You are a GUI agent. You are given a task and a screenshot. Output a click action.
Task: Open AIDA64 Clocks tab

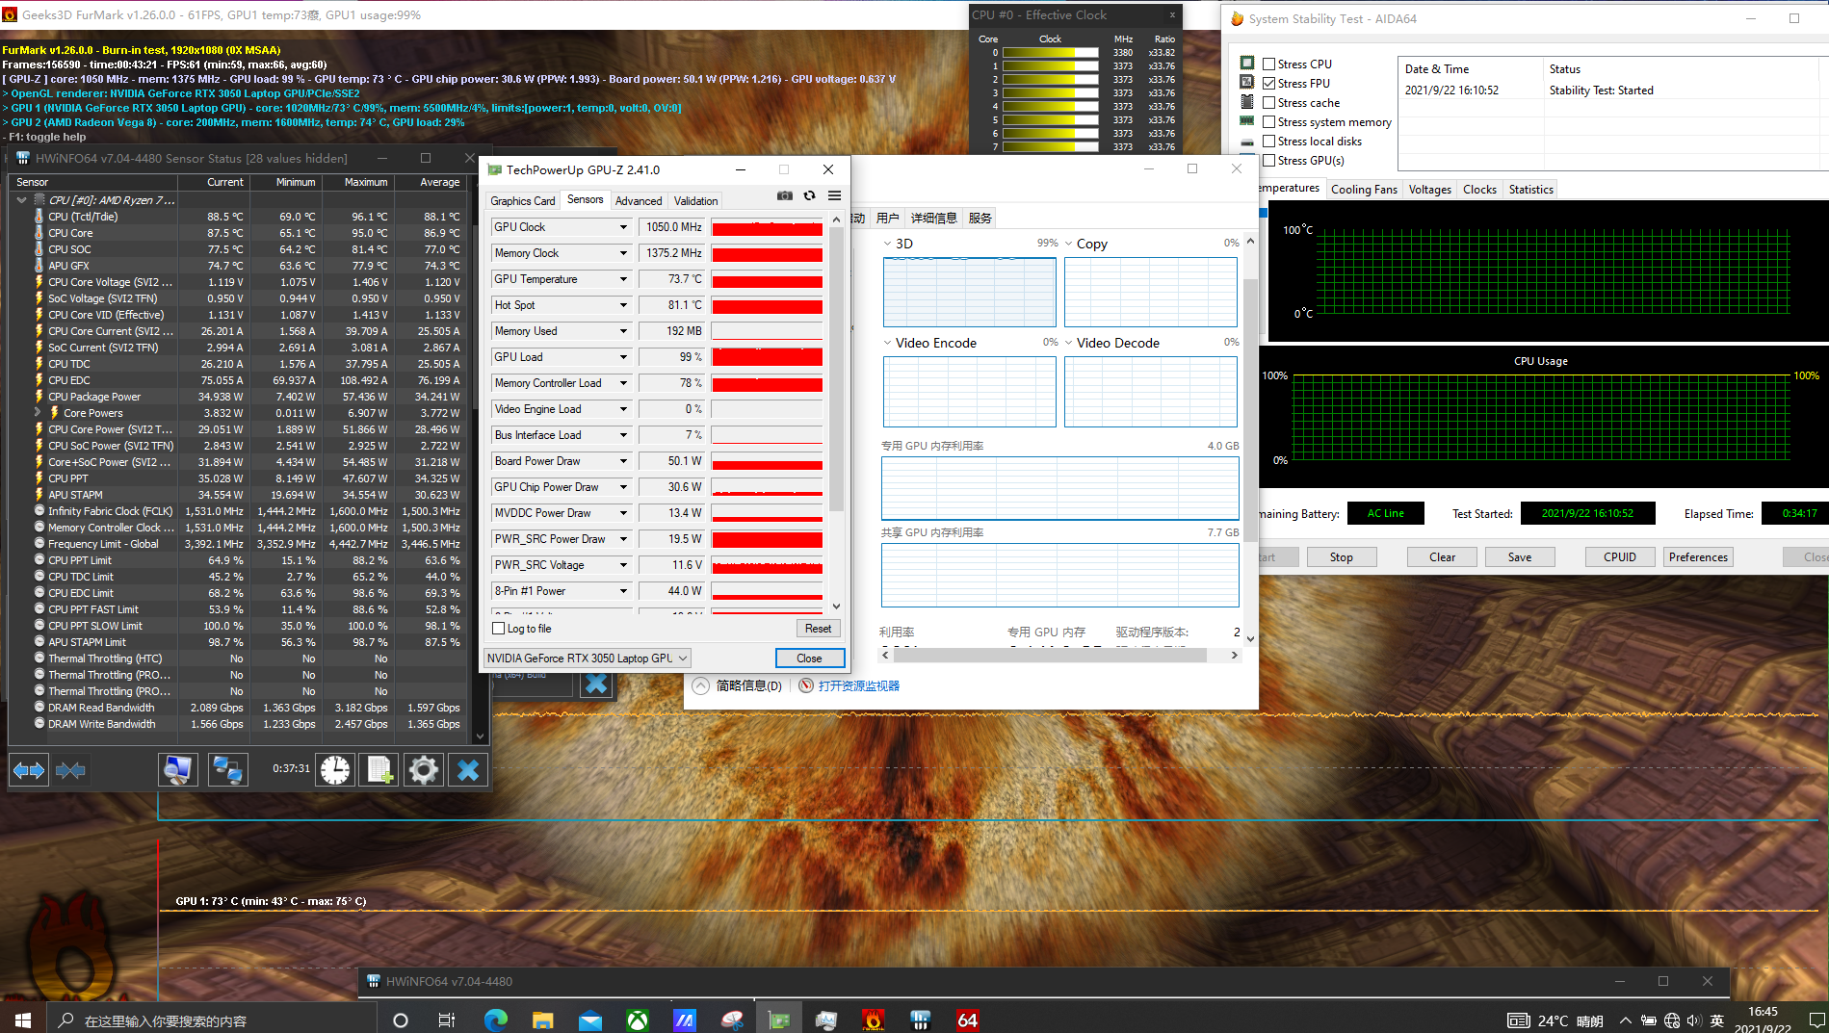(1479, 189)
